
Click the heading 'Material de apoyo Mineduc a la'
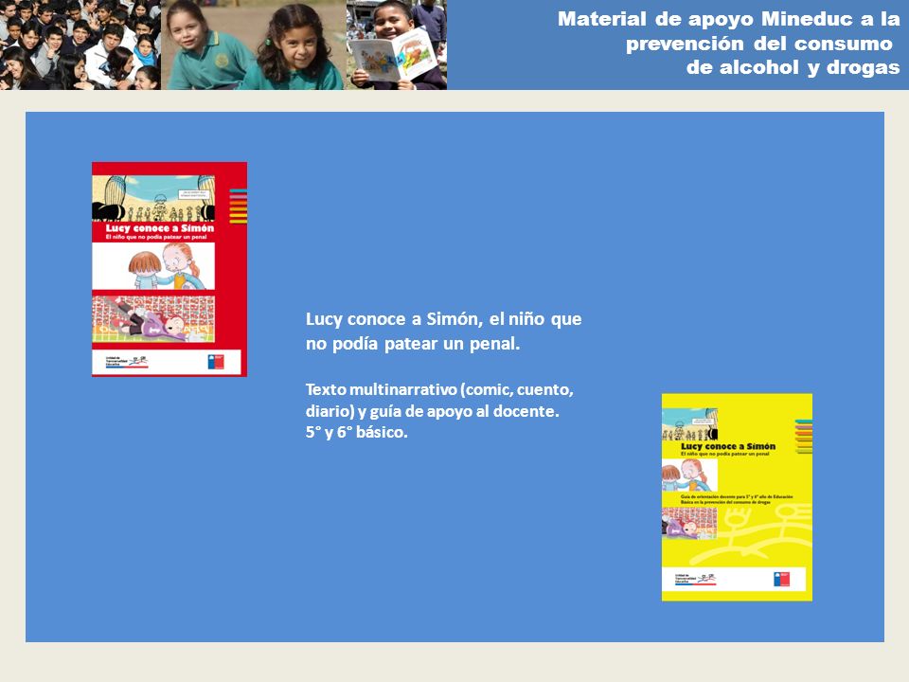pyautogui.click(x=729, y=19)
